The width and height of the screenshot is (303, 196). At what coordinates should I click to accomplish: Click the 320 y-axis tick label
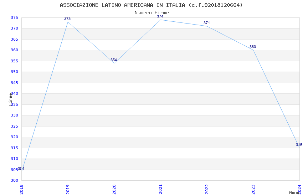(x=14, y=137)
